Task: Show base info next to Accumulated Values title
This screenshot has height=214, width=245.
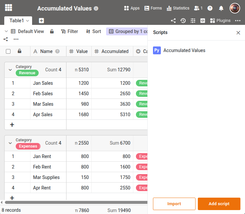Action: click(x=96, y=9)
